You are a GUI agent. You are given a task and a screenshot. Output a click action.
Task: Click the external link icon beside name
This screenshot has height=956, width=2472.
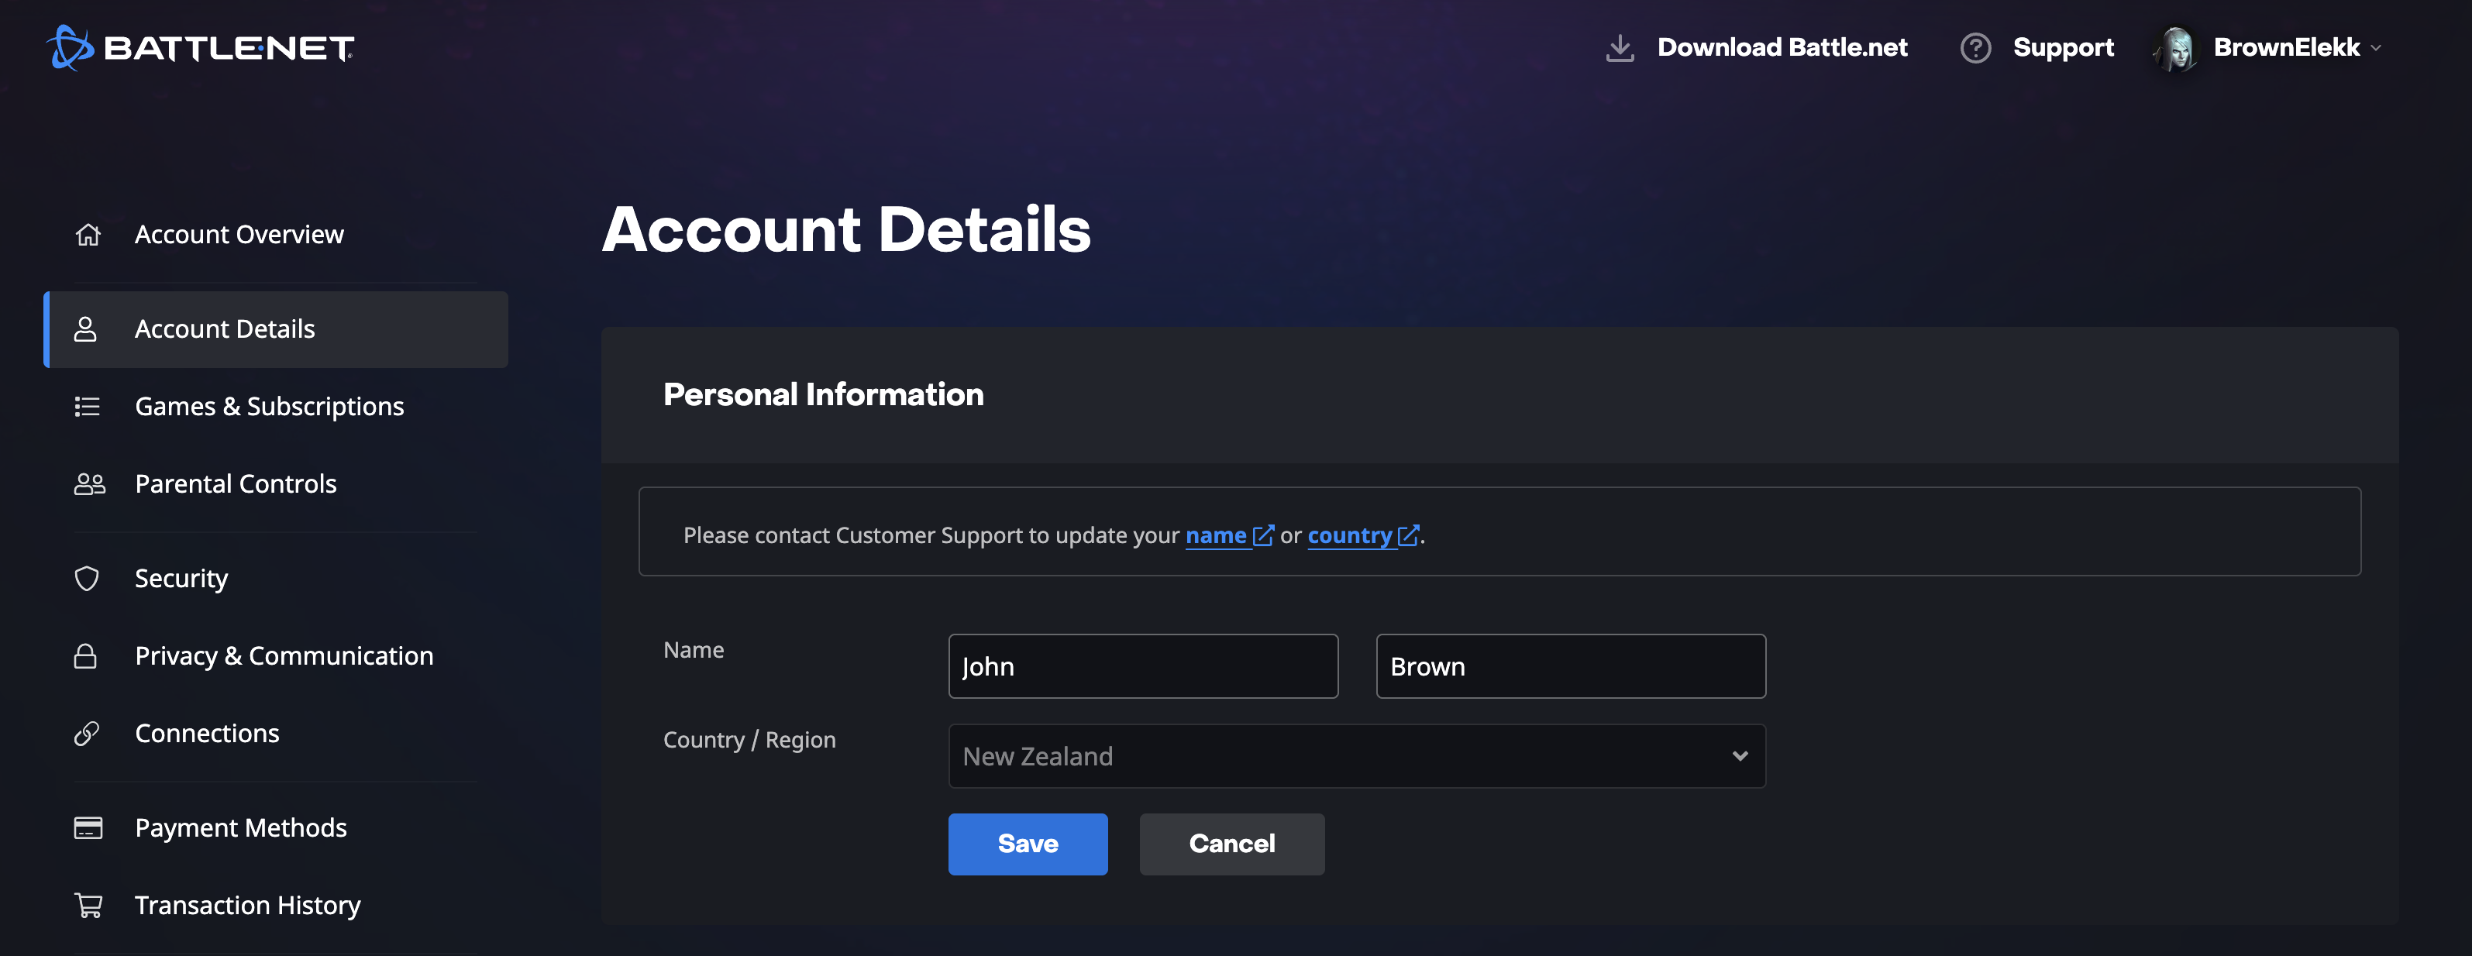(1263, 535)
